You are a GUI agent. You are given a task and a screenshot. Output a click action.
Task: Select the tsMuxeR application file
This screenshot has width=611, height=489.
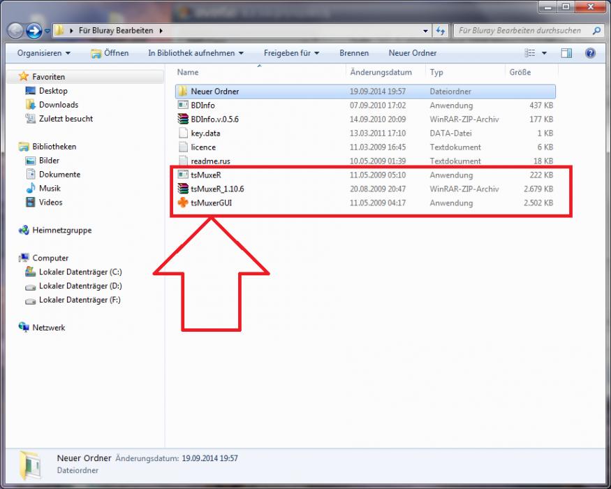[365, 175]
